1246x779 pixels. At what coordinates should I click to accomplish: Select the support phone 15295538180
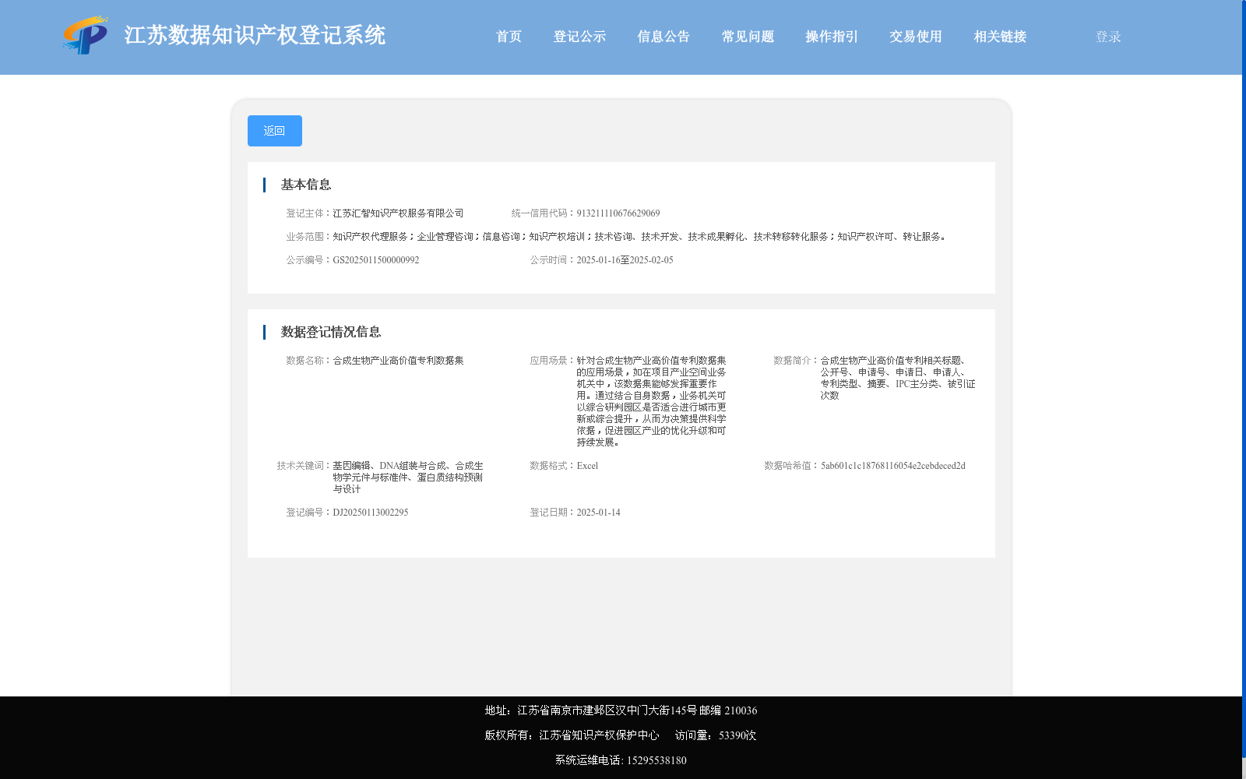(656, 760)
